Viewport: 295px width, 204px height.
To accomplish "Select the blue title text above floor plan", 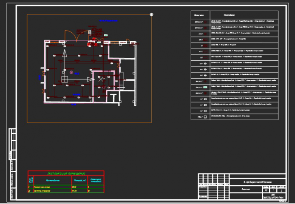I will pyautogui.click(x=108, y=21).
